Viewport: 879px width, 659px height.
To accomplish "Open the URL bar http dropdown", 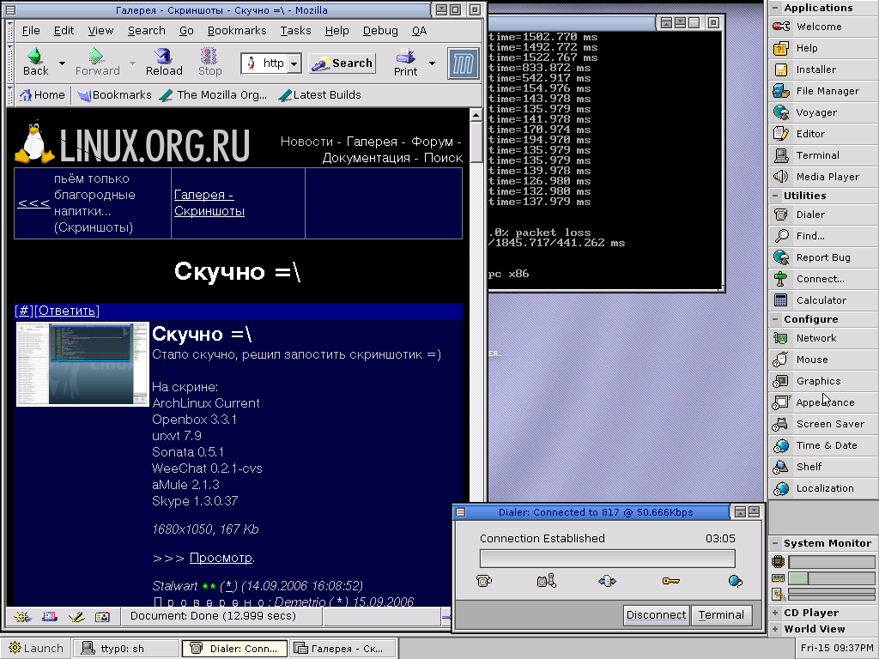I will point(294,63).
